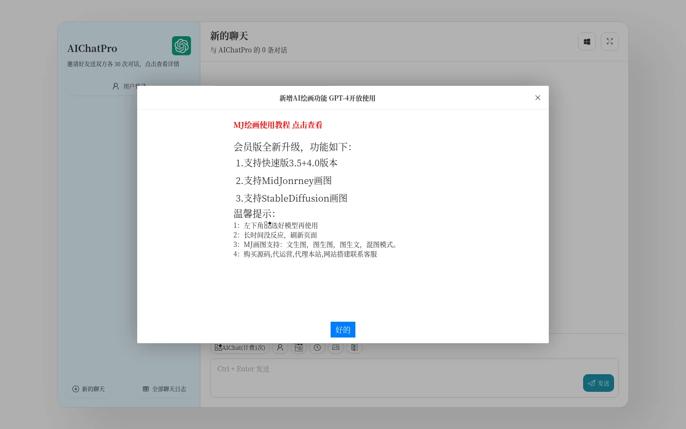Start a 新的聊天 from the sidebar bottom
The width and height of the screenshot is (686, 429).
89,389
